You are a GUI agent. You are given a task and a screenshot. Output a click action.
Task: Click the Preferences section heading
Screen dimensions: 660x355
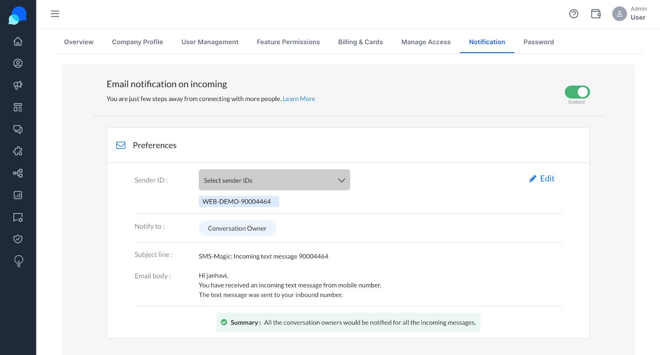point(155,145)
